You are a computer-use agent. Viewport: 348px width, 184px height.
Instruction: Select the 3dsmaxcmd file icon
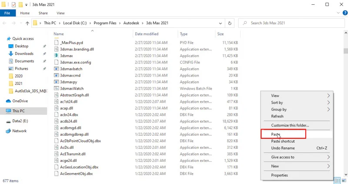(x=57, y=75)
